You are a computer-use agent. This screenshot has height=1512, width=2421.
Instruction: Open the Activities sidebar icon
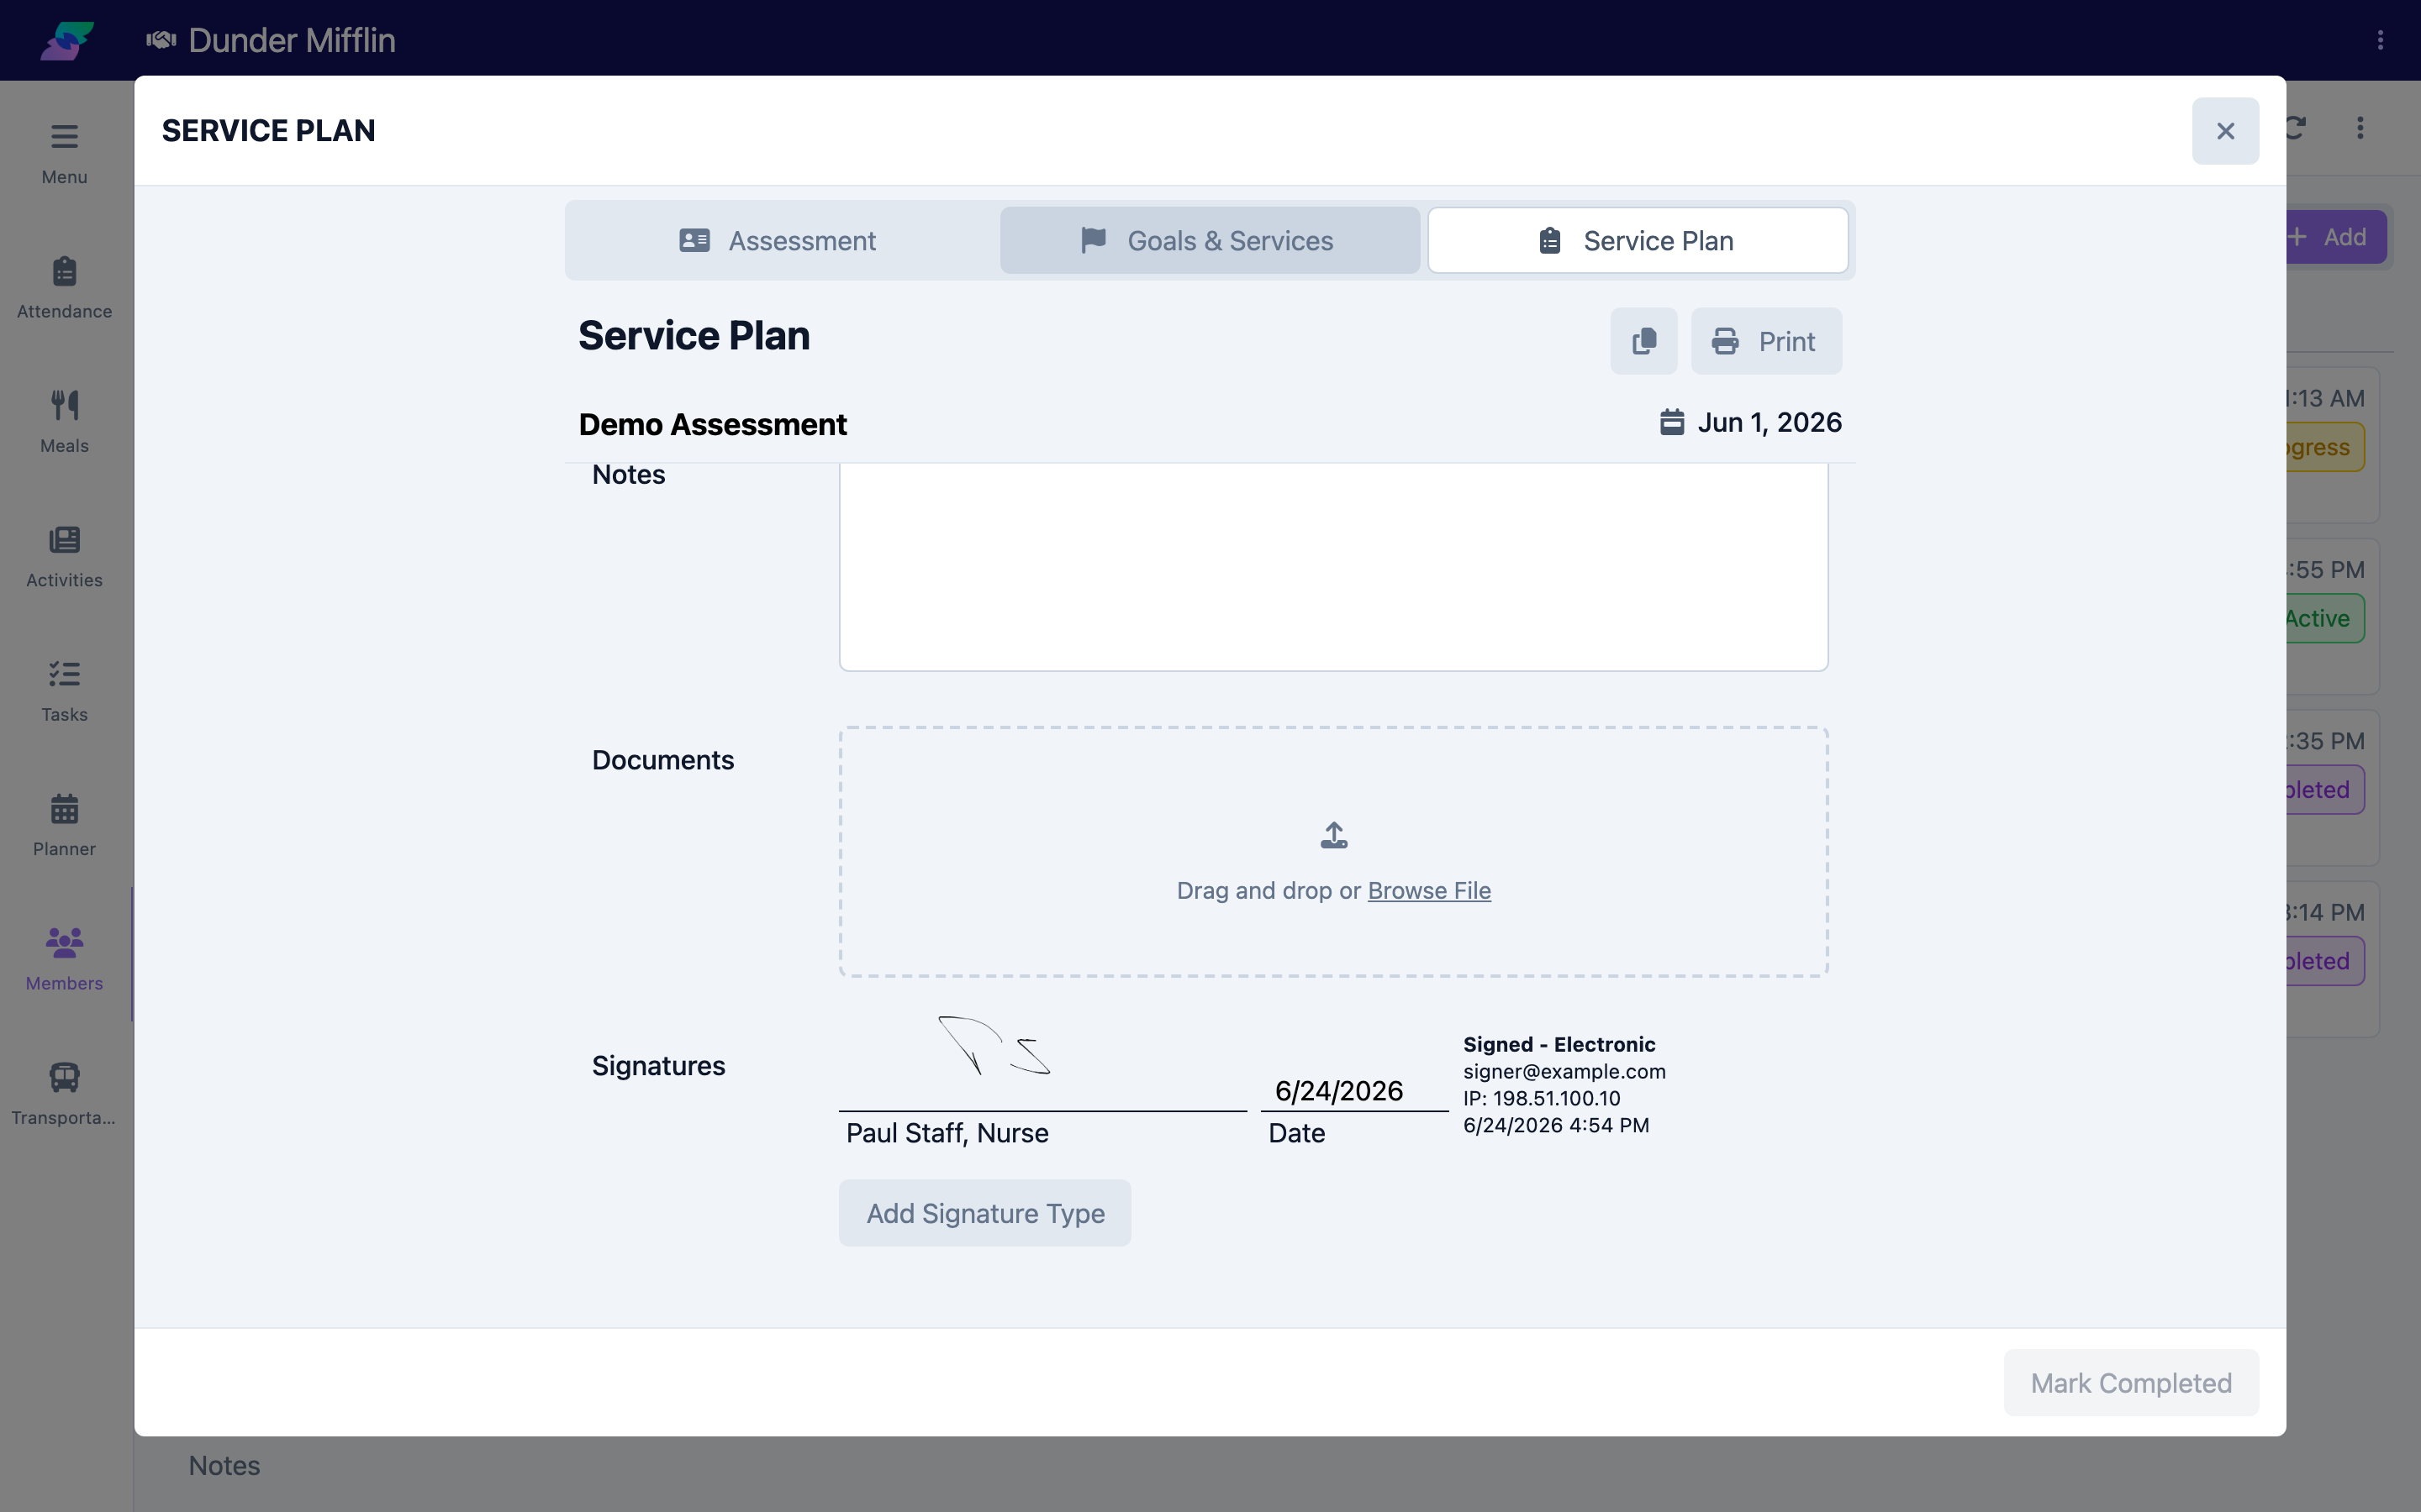pos(64,540)
